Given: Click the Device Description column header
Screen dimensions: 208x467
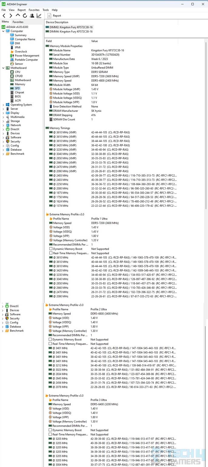Looking at the screenshot, I should pos(111,22).
